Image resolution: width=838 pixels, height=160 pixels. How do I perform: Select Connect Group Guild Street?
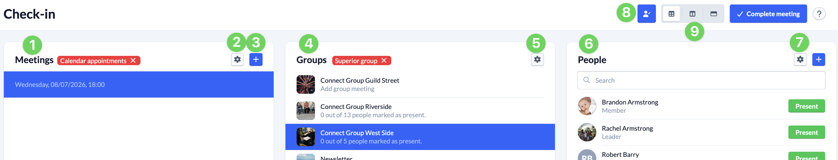420,84
